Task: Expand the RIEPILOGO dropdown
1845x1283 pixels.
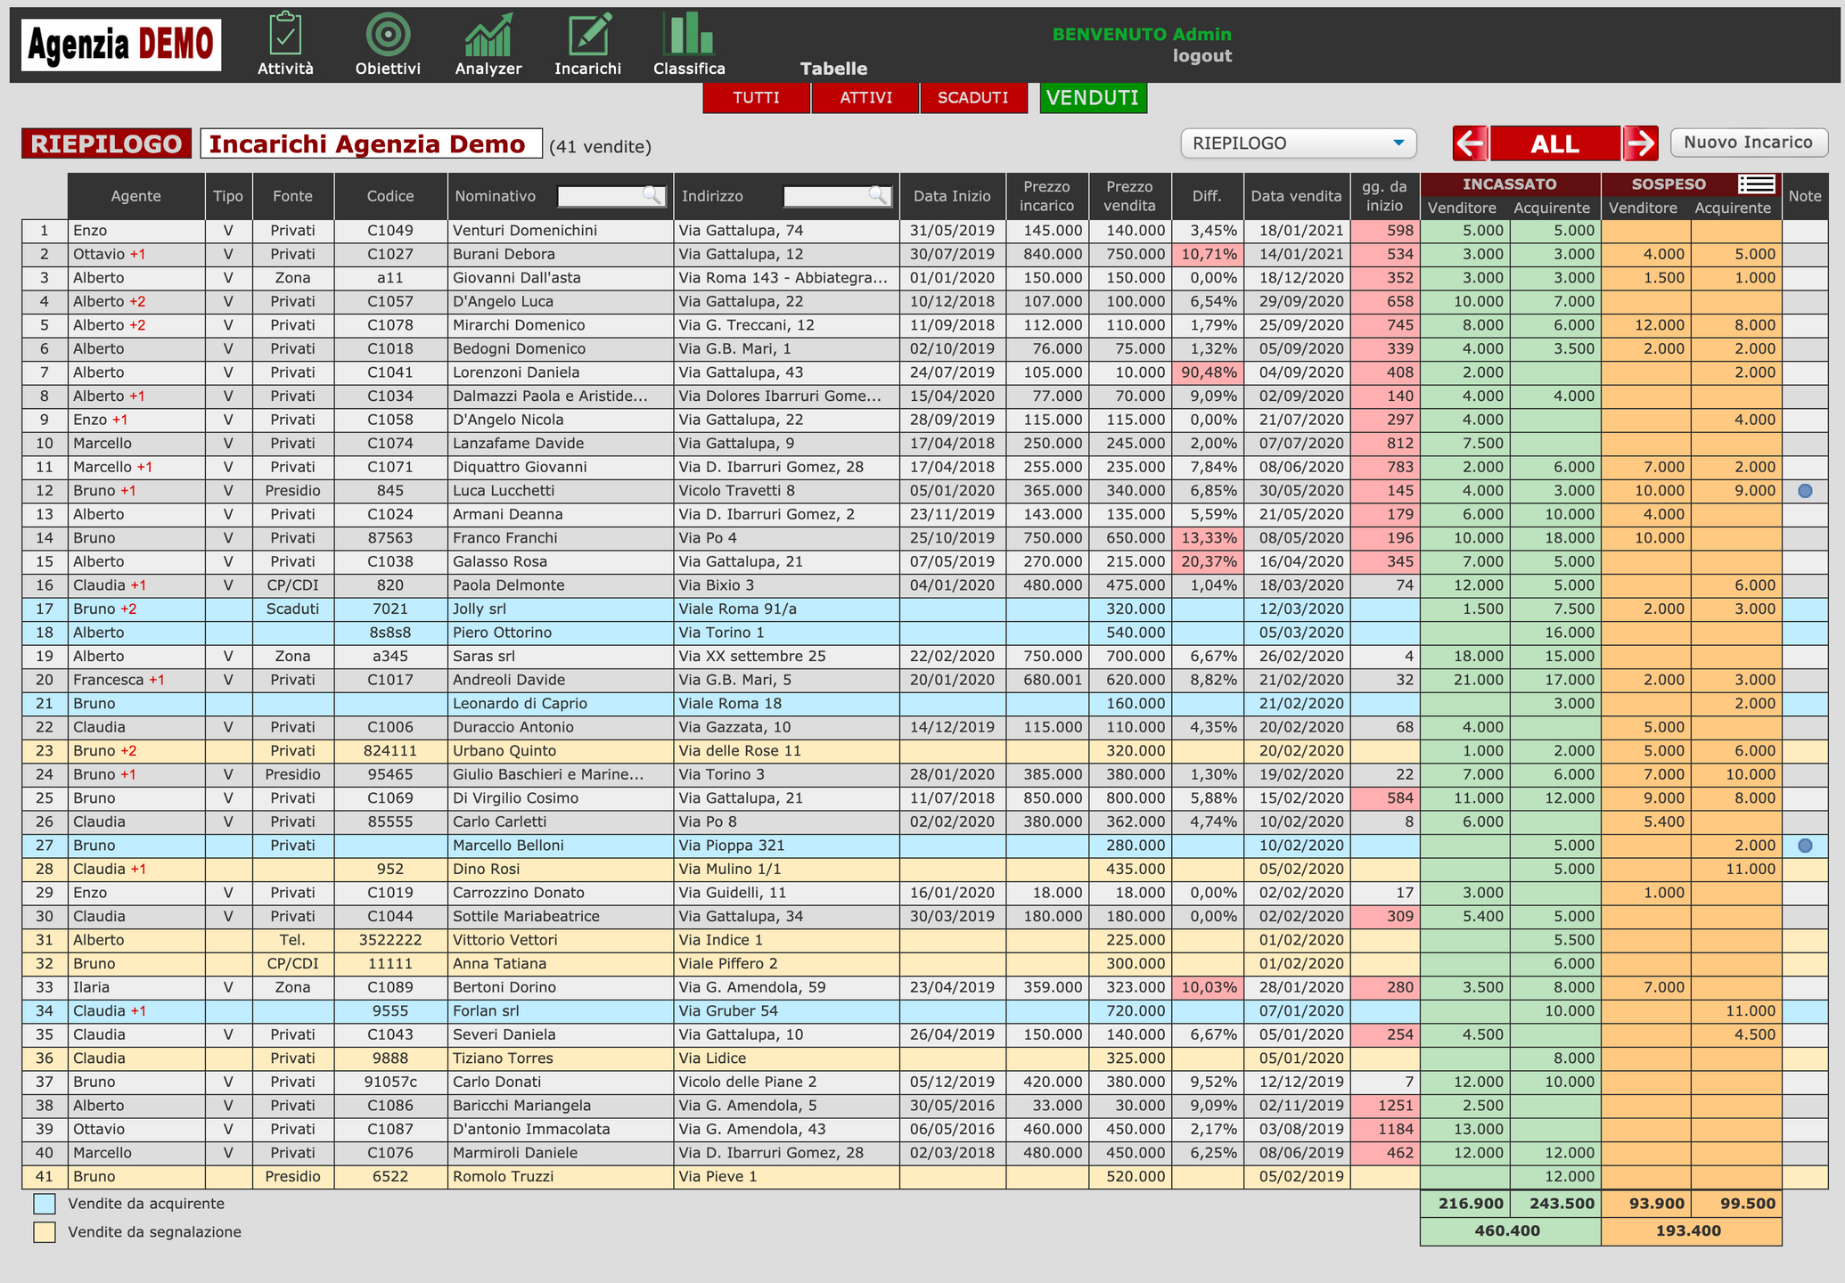Action: 1298,143
